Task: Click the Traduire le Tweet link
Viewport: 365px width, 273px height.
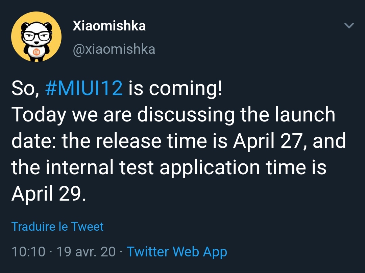Action: 57,226
